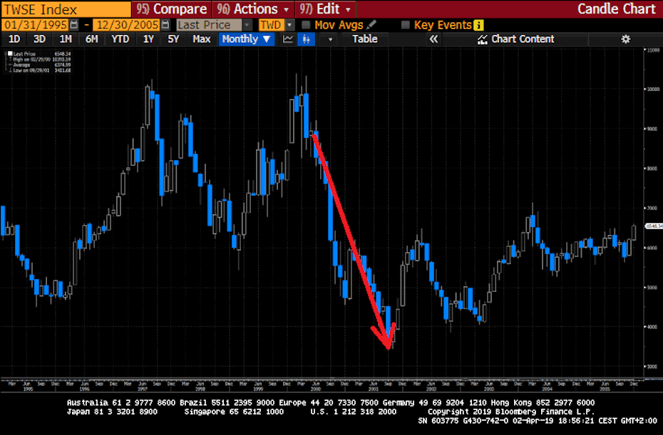Collapse panel with double chevron icon
The height and width of the screenshot is (435, 663).
click(433, 39)
